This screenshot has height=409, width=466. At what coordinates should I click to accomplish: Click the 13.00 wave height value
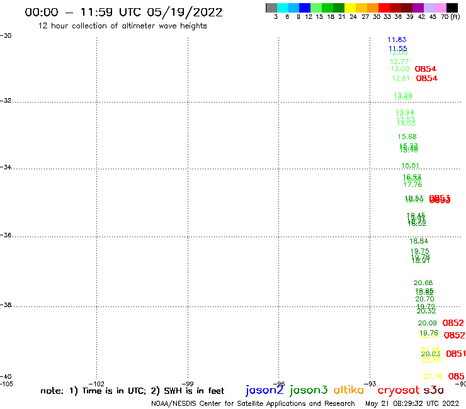click(x=400, y=69)
